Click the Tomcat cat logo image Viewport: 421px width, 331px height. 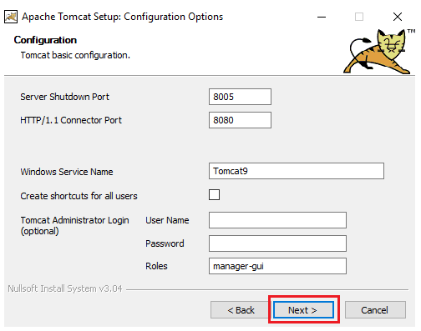[x=378, y=52]
